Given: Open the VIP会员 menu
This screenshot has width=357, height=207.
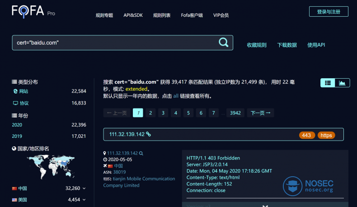Looking at the screenshot, I should pyautogui.click(x=221, y=15).
